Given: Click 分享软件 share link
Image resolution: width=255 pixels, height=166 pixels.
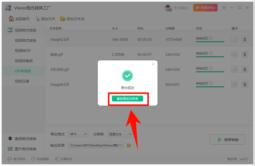Looking at the screenshot, I should tap(63, 159).
